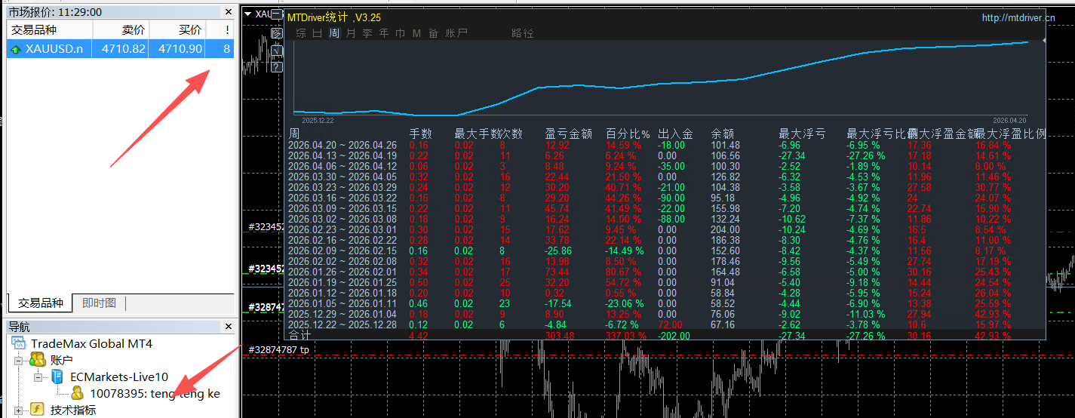Switch statistics to 日 (daily) view
This screenshot has height=418, width=1075.
click(317, 33)
